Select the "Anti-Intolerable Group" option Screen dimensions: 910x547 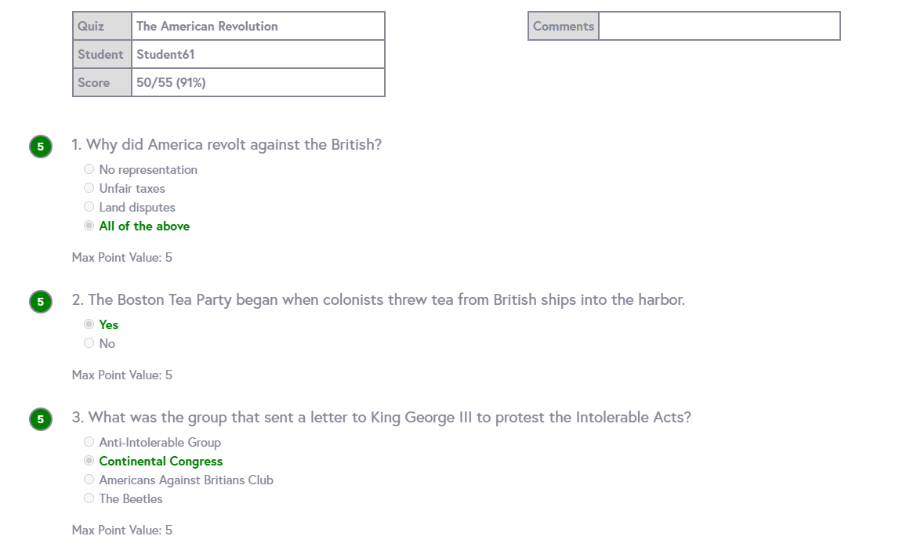click(89, 442)
